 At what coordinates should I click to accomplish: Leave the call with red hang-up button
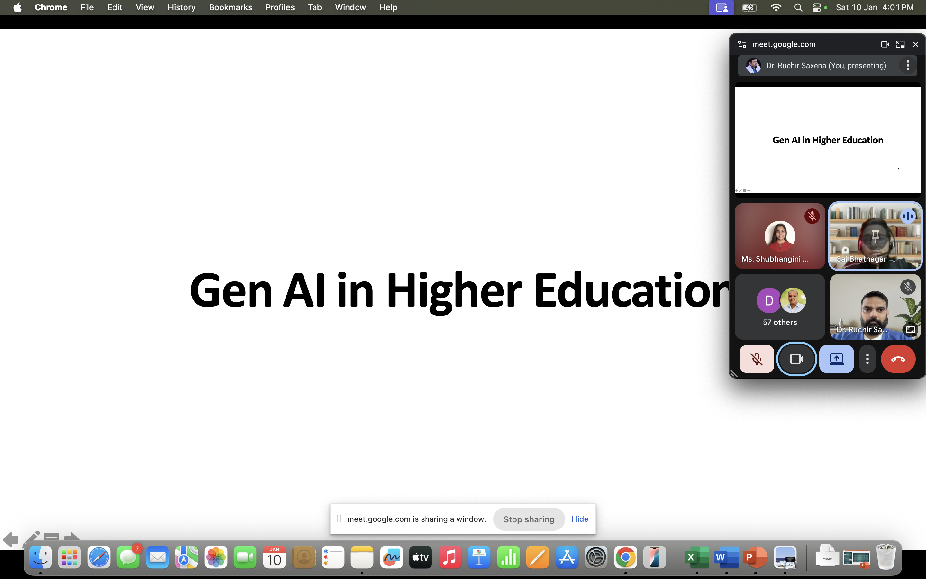[898, 359]
